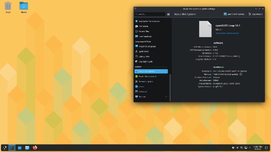Screen dimensions: 271x152
Task: Open the application launcher menu
Action: coord(5,148)
